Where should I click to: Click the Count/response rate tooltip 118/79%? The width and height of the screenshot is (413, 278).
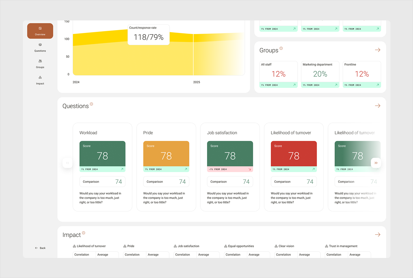pos(148,35)
